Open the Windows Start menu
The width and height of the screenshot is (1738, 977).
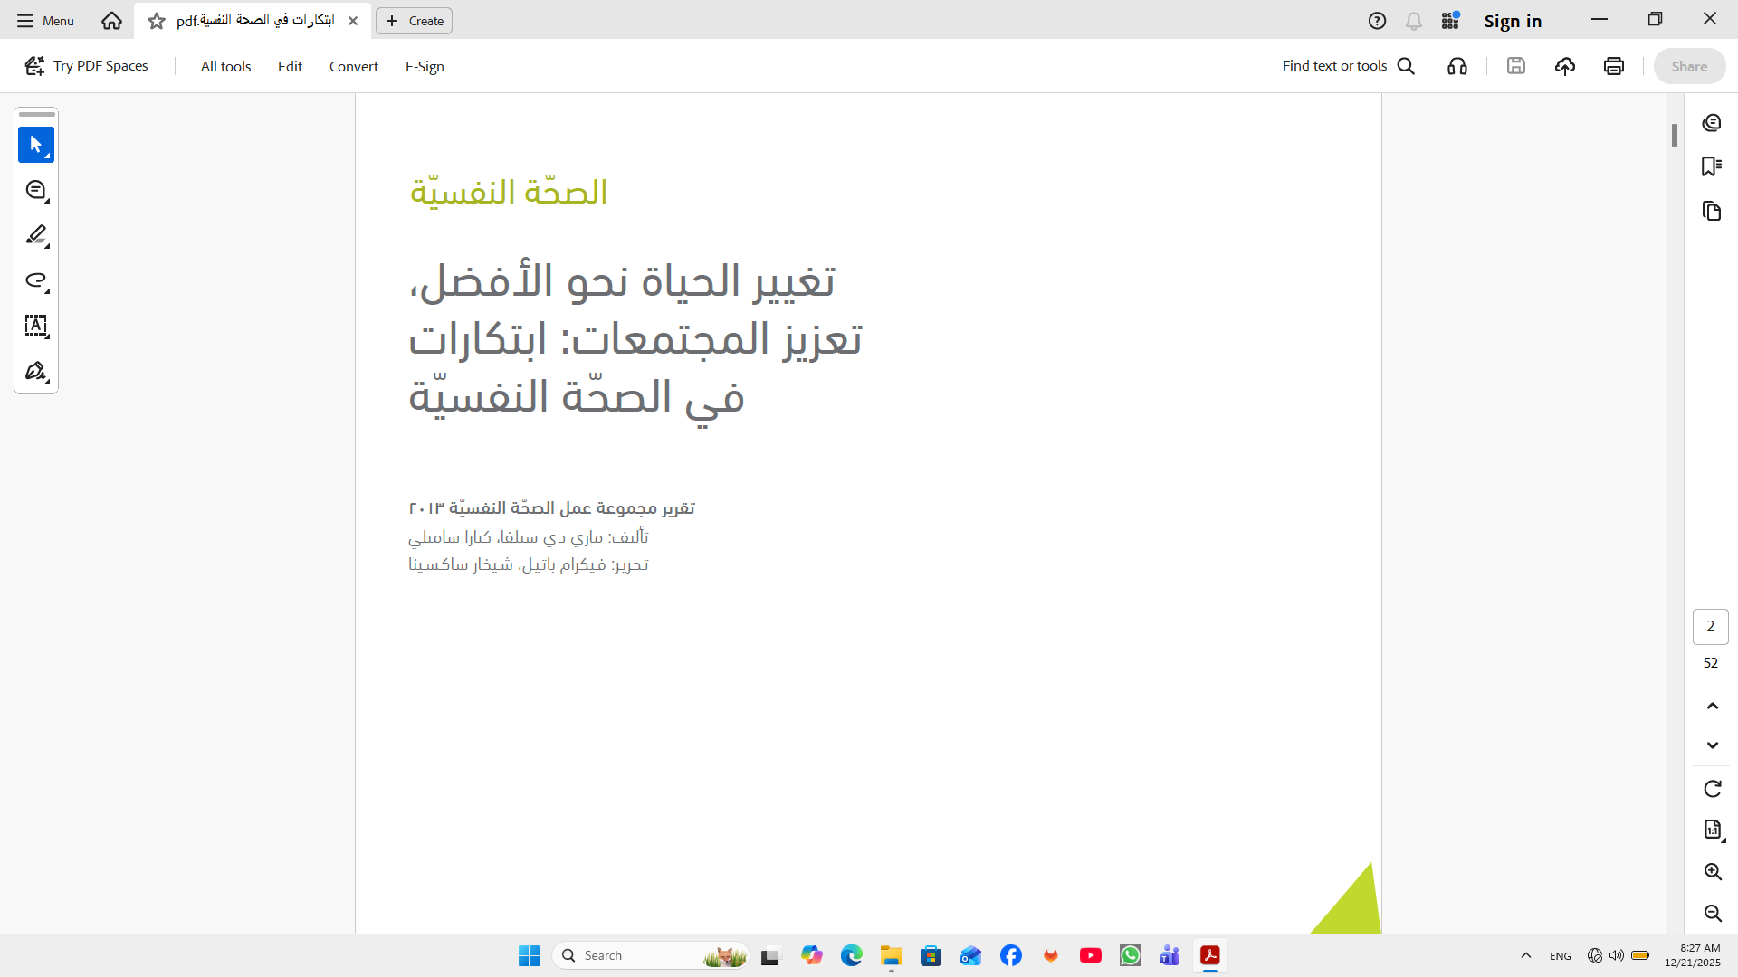coord(529,955)
